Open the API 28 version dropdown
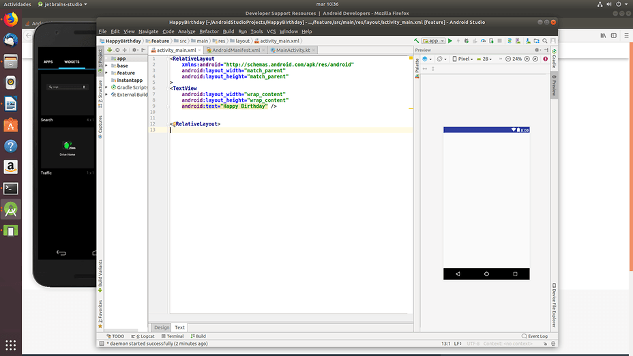The height and width of the screenshot is (356, 633). pos(484,59)
